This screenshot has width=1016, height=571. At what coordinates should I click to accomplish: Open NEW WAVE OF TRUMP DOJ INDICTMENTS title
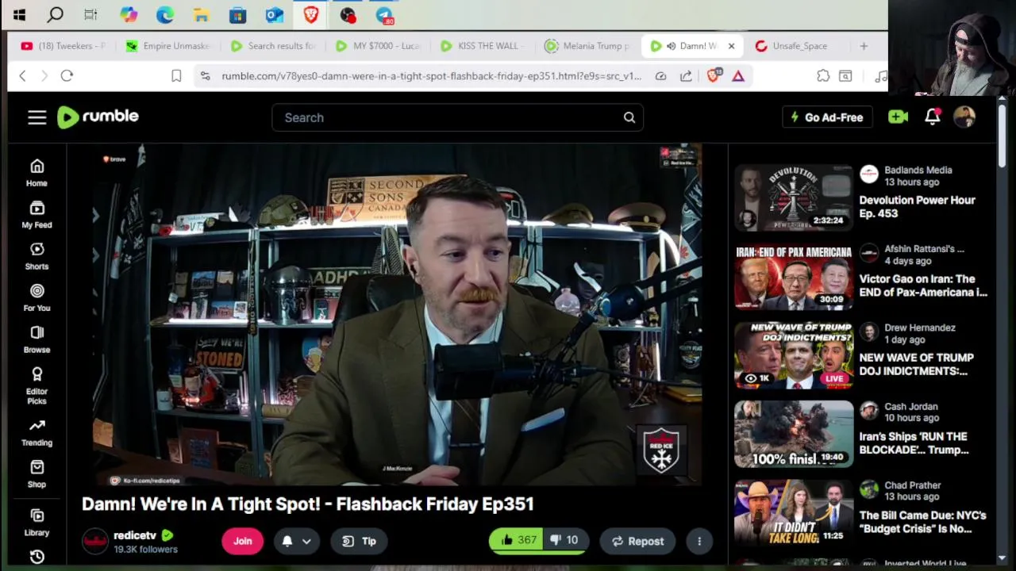coord(916,364)
